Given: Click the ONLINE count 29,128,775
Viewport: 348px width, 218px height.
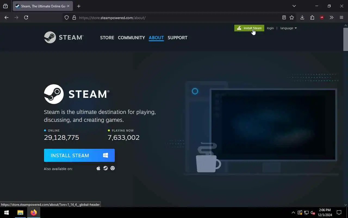Looking at the screenshot, I should (x=61, y=137).
